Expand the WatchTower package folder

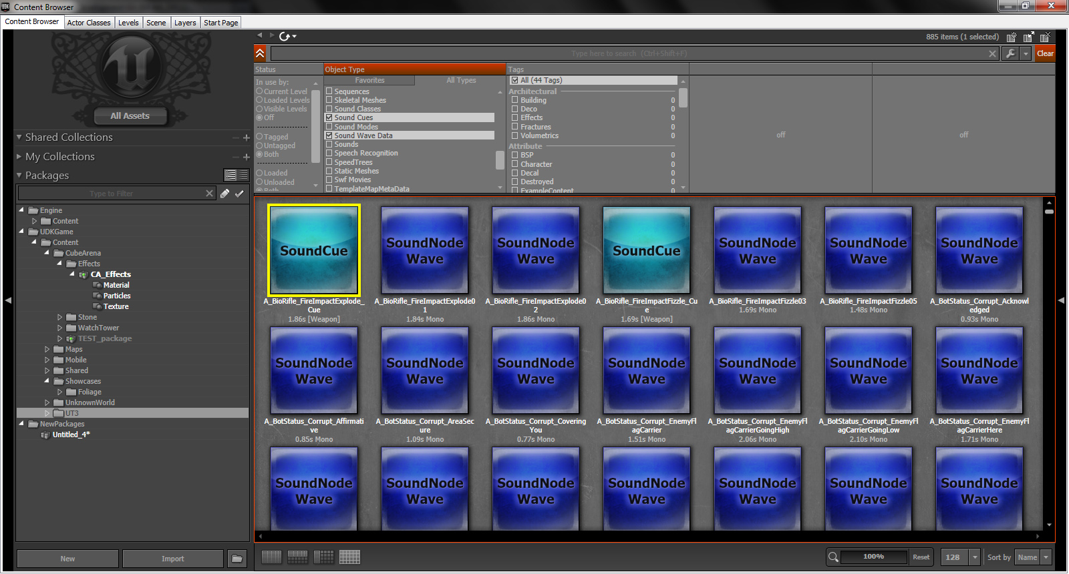coord(59,328)
